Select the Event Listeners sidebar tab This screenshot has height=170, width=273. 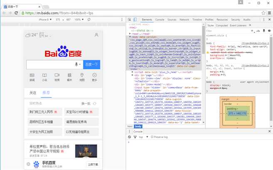[x=238, y=25]
